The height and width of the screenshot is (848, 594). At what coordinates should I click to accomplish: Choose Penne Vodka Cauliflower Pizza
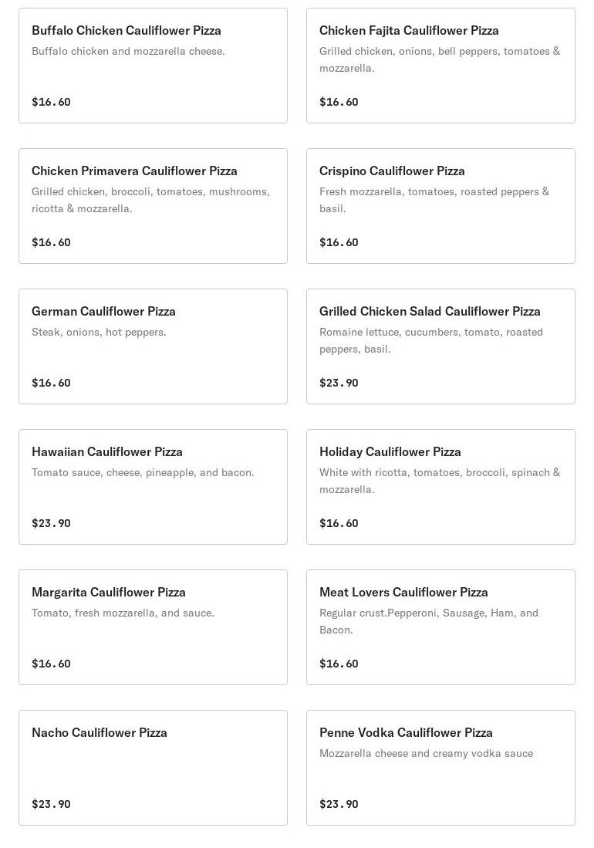[x=440, y=768]
